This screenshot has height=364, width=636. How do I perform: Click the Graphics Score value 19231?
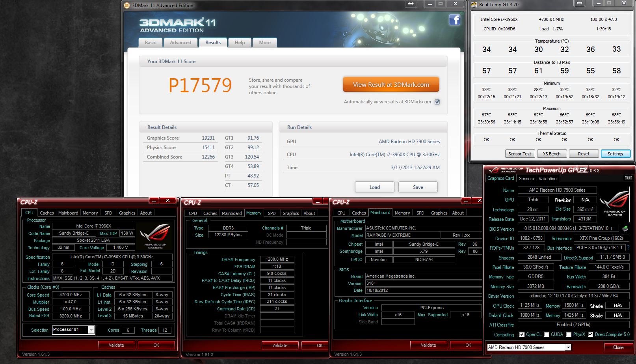(x=208, y=138)
